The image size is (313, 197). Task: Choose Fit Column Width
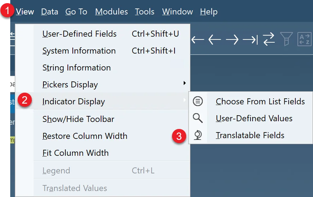point(75,153)
